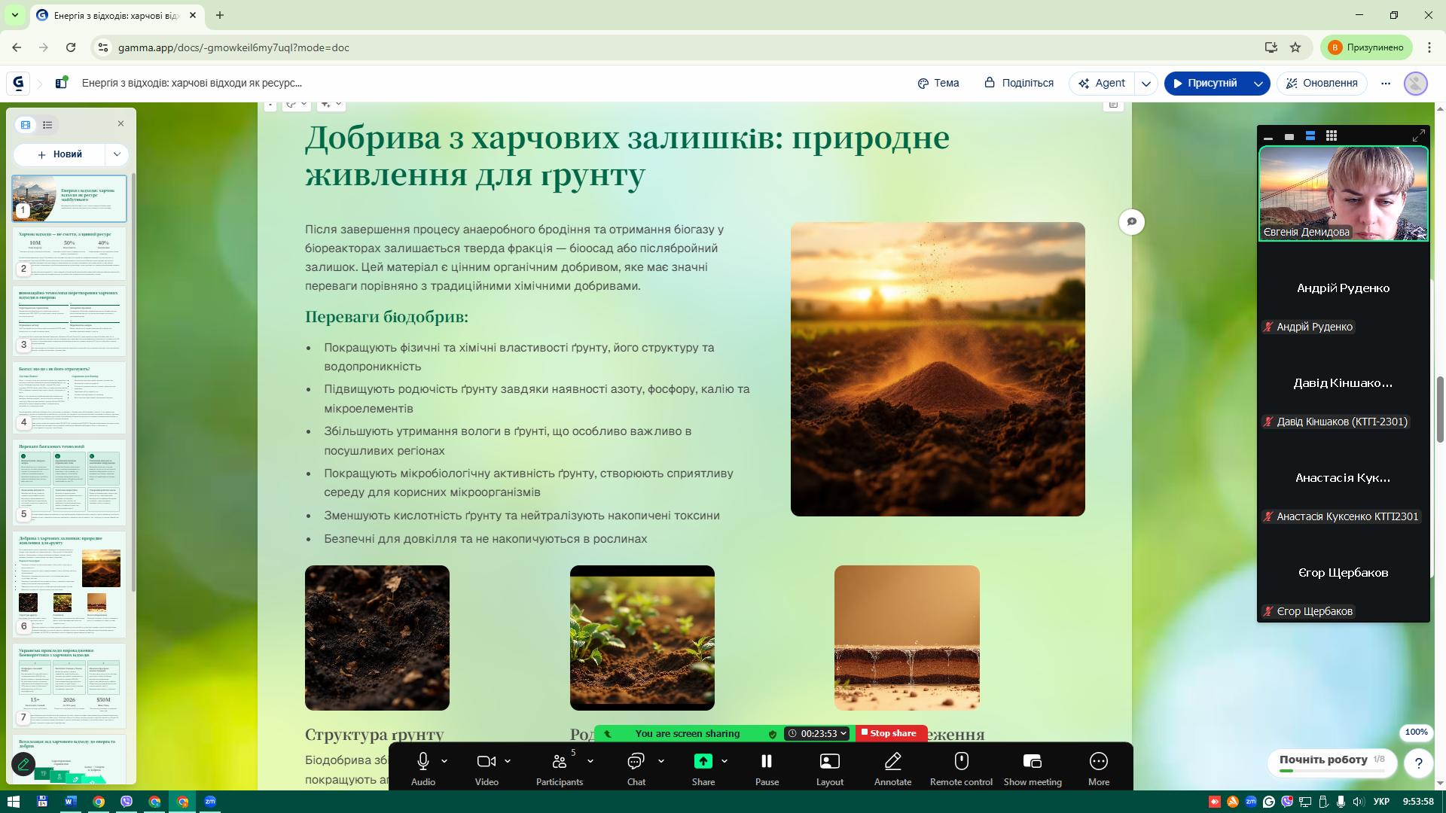Open Participants list in Zoom toolbar
Image resolution: width=1446 pixels, height=813 pixels.
559,762
